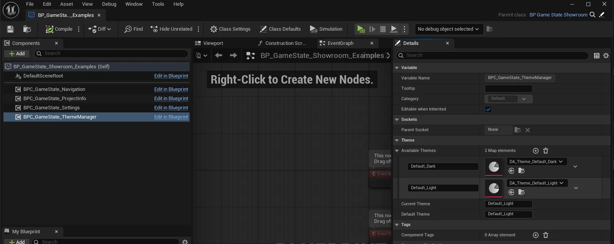Open Compile options three-dot menu
This screenshot has width=614, height=244.
tap(79, 29)
